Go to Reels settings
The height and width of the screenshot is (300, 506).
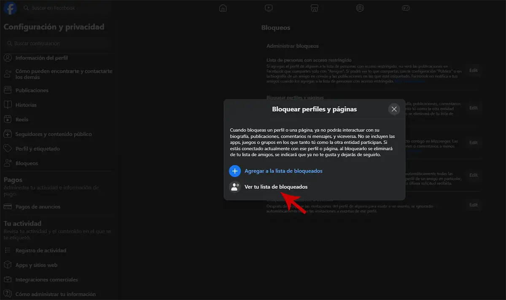(x=22, y=120)
